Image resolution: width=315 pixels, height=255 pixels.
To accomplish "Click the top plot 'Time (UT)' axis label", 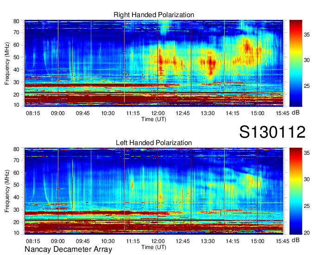I will coord(154,119).
